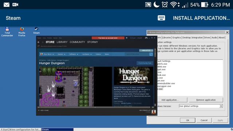Click the Hunger Dungeon logo header image
Image resolution: width=233 pixels, height=131 pixels.
tap(134, 76)
